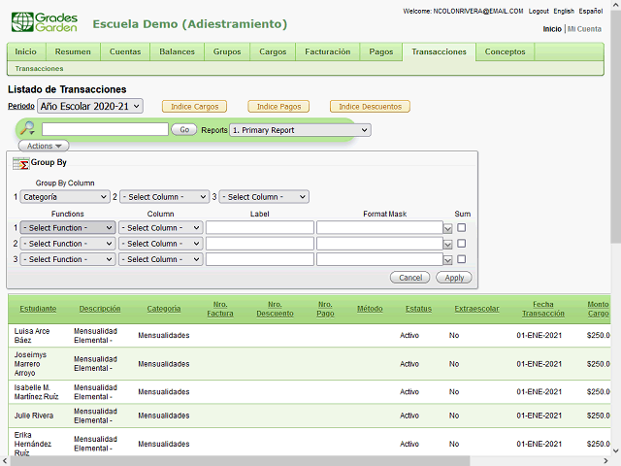The height and width of the screenshot is (466, 621).
Task: Switch to the Pagos tab
Action: coord(381,51)
